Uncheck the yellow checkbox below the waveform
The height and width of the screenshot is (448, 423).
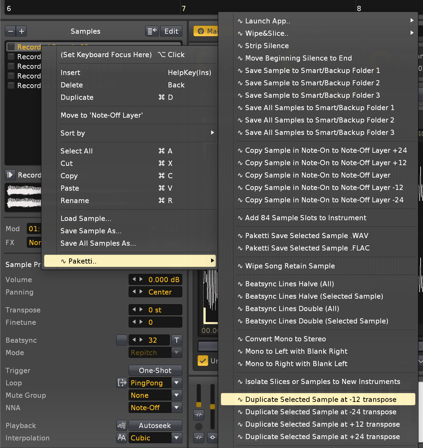pyautogui.click(x=203, y=361)
